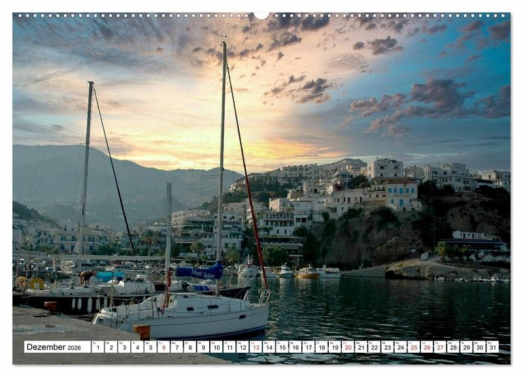The height and width of the screenshot is (377, 523).
Task: Select day 7 in the calendar strip
Action: tap(177, 347)
